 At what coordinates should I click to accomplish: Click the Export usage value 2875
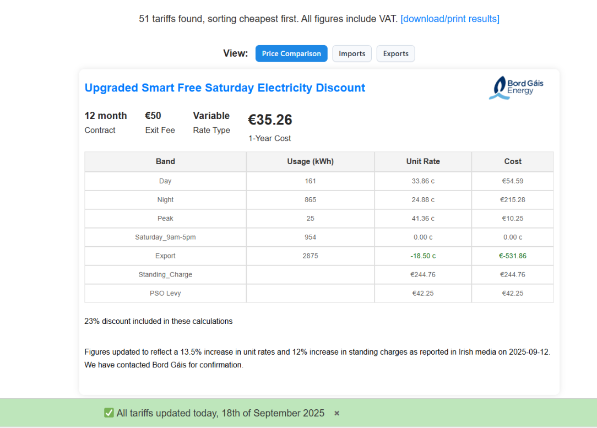click(x=310, y=256)
